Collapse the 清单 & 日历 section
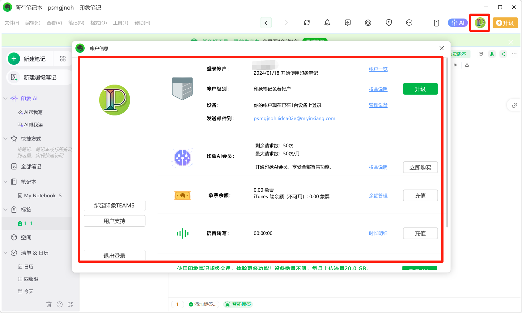 5,253
